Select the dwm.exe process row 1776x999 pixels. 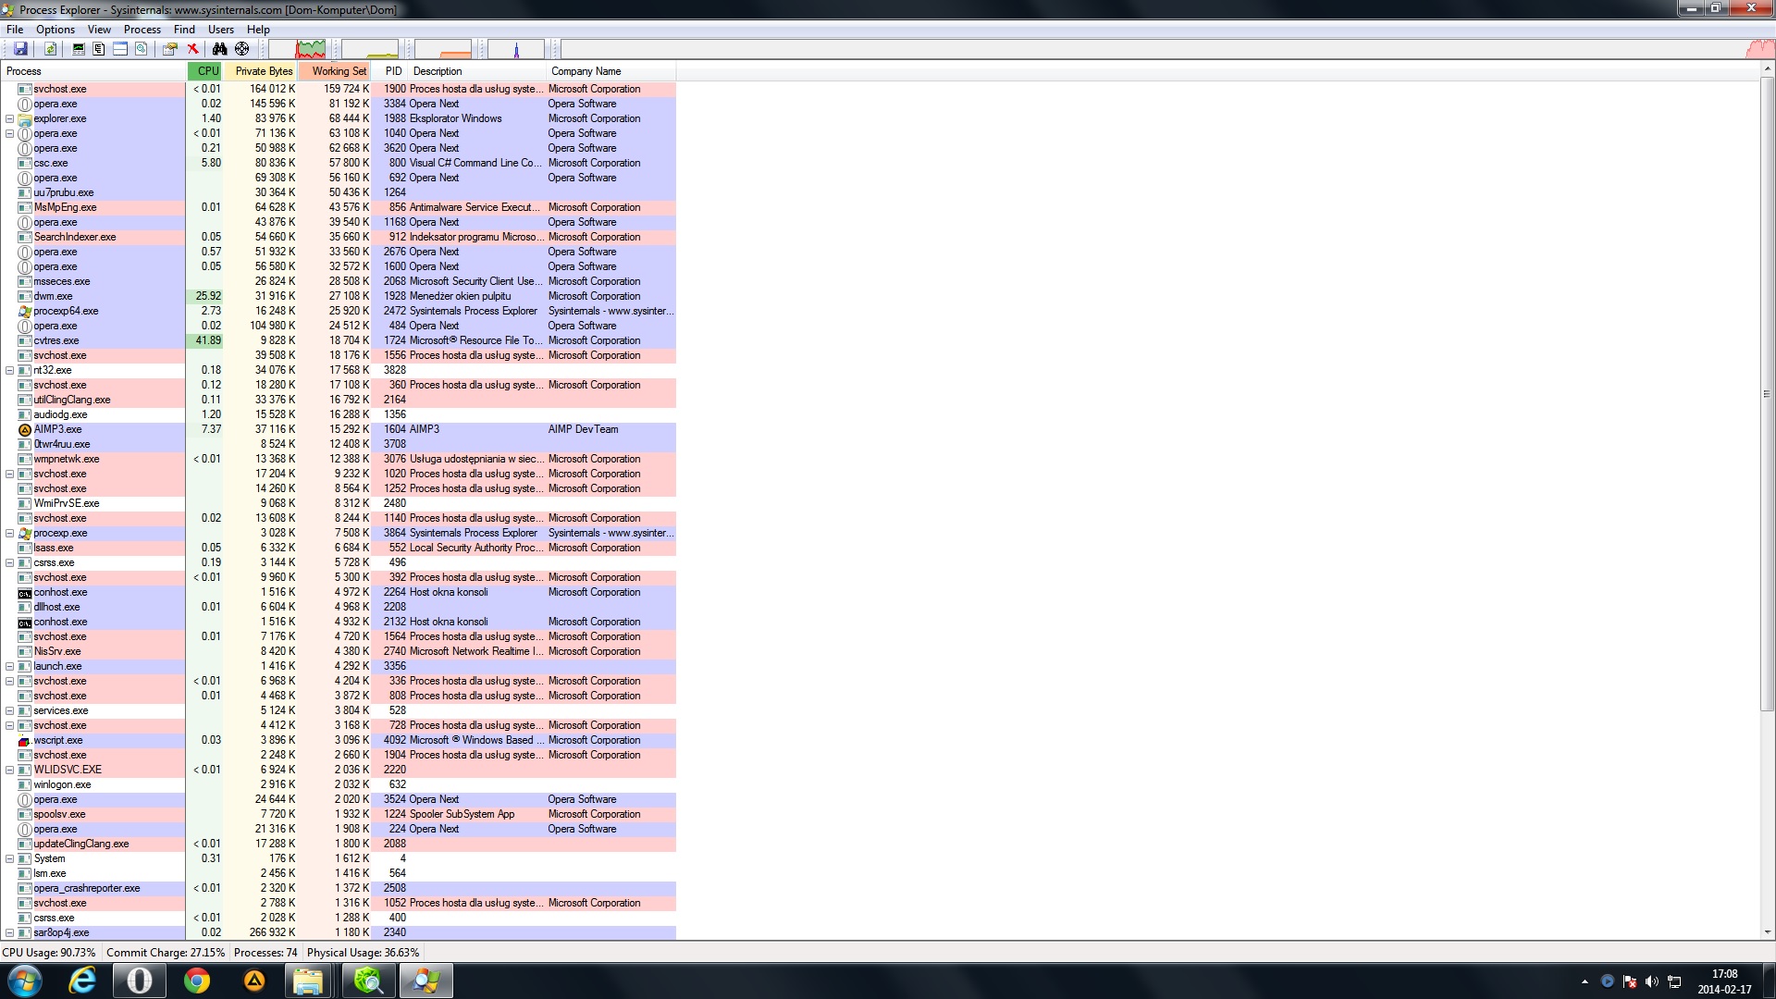(339, 297)
